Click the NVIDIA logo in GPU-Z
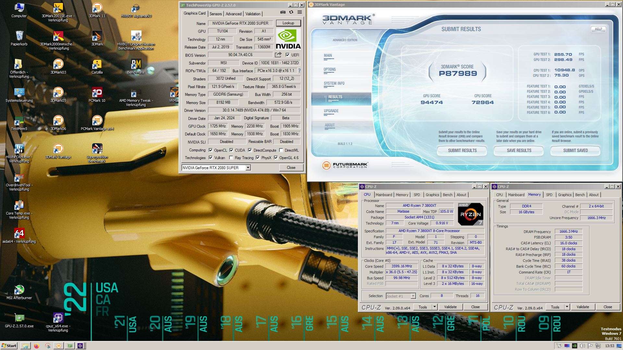The width and height of the screenshot is (623, 350). (x=288, y=39)
